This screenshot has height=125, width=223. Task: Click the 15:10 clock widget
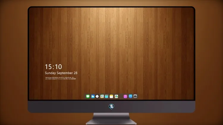54,67
